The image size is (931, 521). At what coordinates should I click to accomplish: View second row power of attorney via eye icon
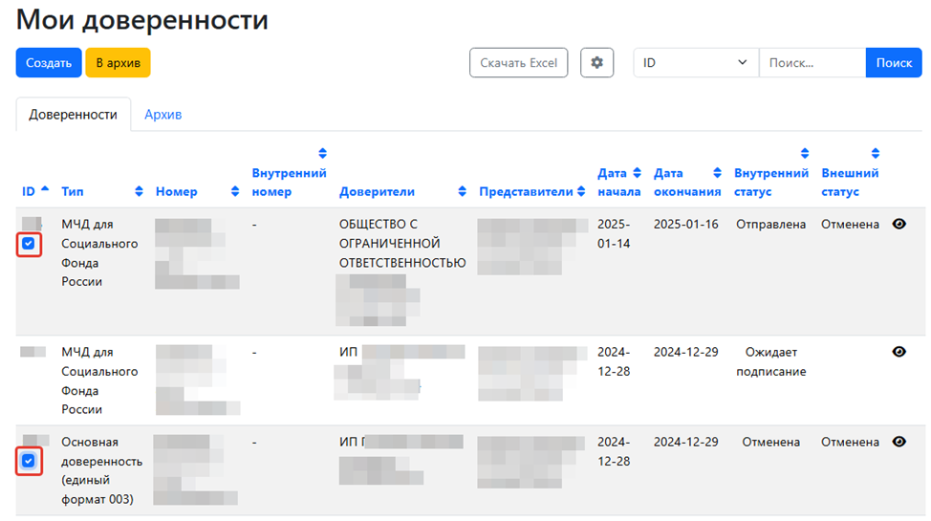(899, 352)
